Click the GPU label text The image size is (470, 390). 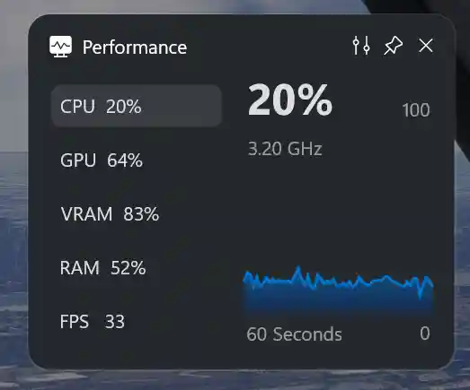point(78,160)
